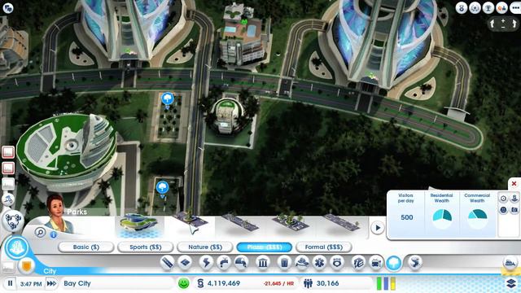Click the lower park tree marker on map
The image size is (521, 293).
click(163, 188)
